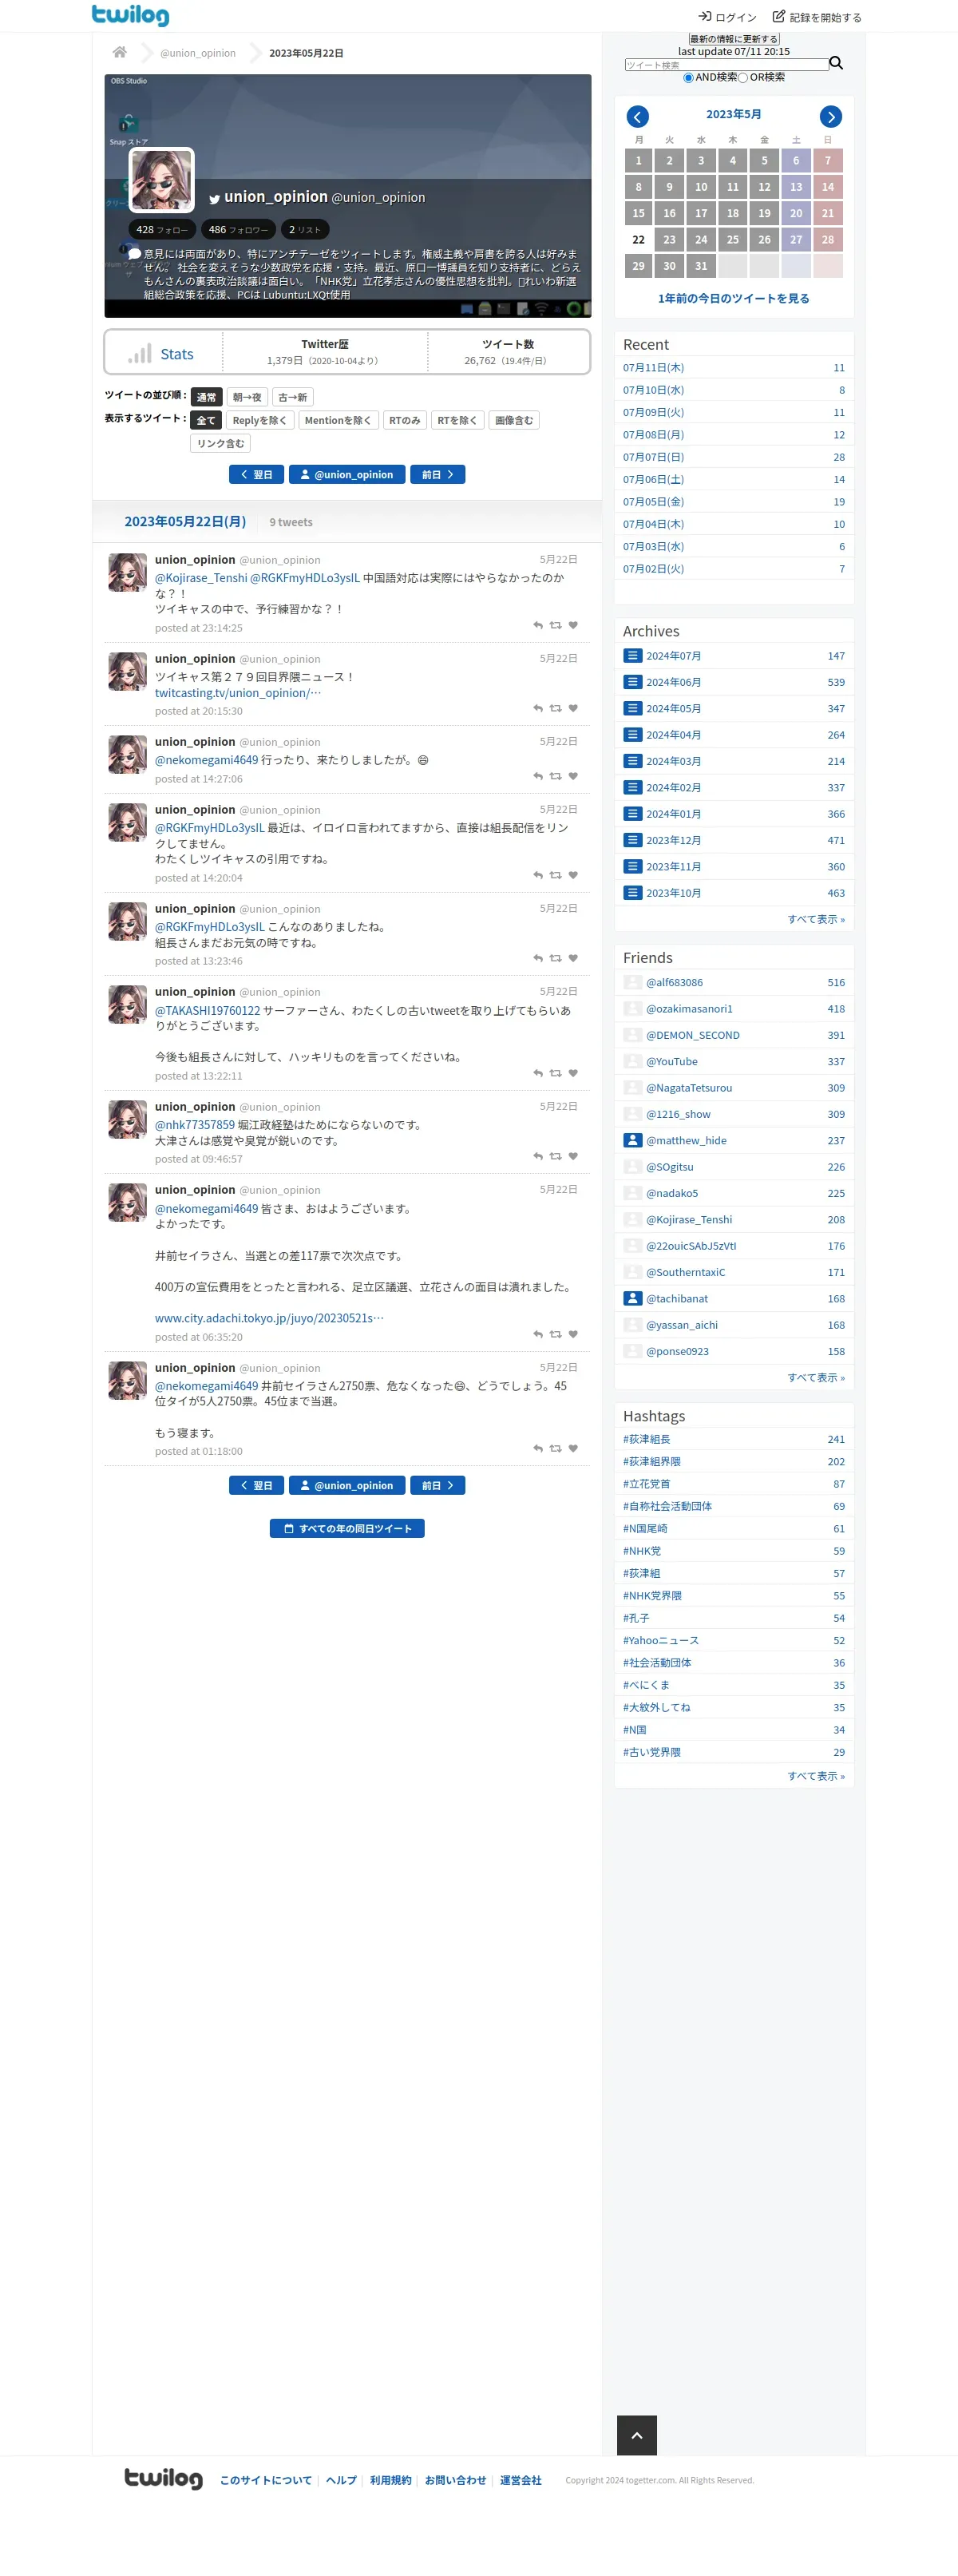958x2576 pixels.
Task: Select day 31 in the calendar
Action: (x=701, y=266)
